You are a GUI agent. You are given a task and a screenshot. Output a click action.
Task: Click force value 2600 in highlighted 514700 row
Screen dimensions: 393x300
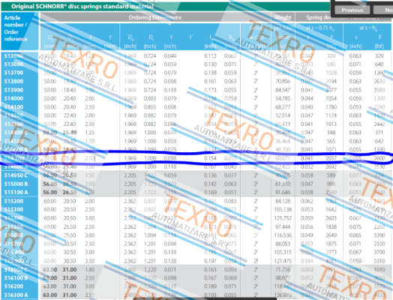click(x=379, y=158)
